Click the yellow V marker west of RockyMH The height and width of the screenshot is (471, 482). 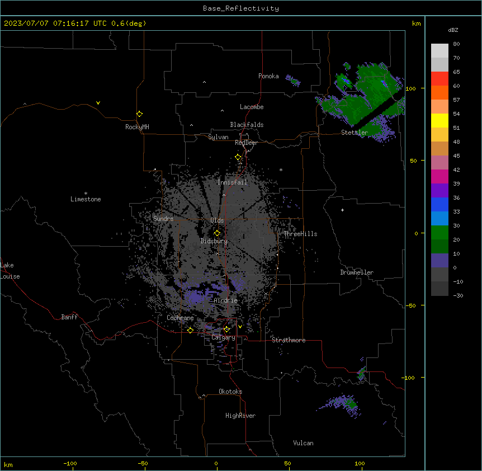(x=98, y=103)
